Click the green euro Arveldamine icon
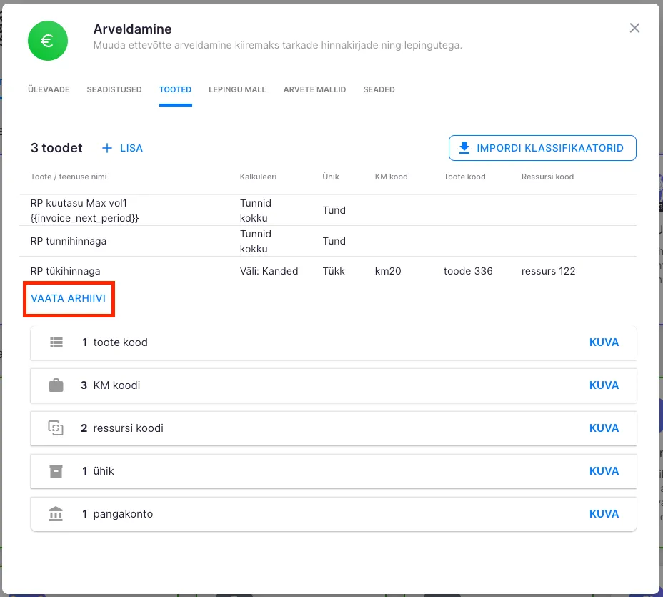The width and height of the screenshot is (663, 597). tap(47, 41)
